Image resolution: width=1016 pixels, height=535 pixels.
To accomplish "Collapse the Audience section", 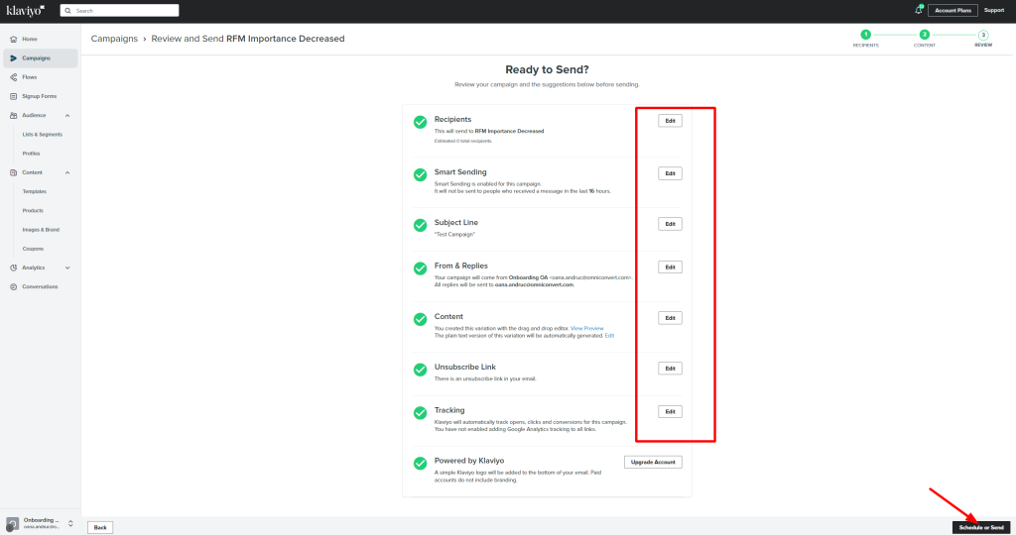I will (67, 115).
